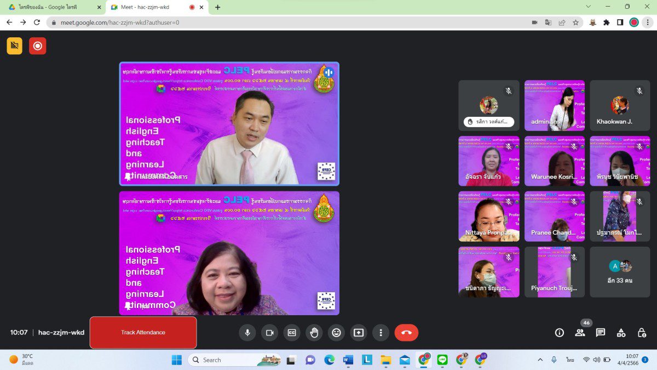
Task: Open Meet more options three-dot menu
Action: [x=381, y=332]
